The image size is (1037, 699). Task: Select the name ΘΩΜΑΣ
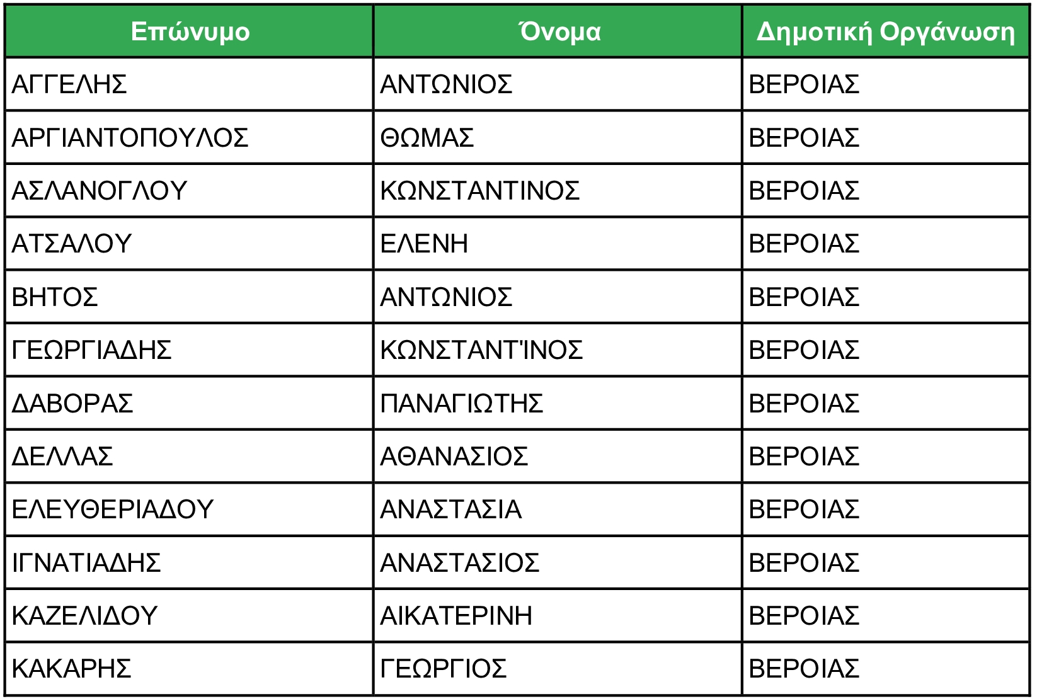(427, 138)
